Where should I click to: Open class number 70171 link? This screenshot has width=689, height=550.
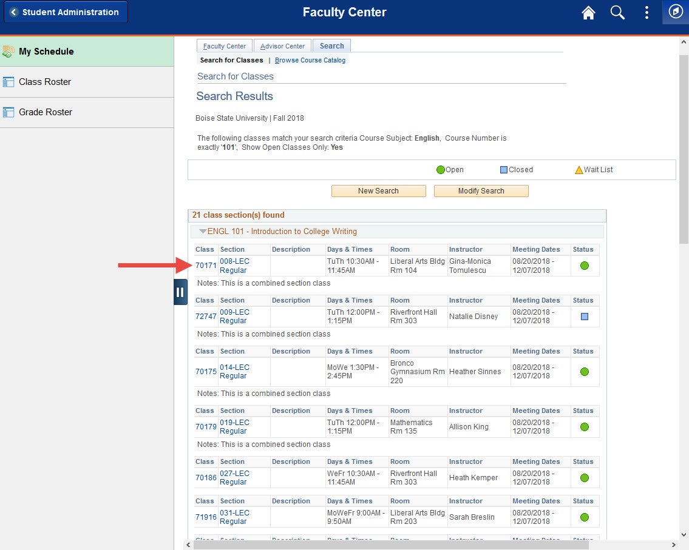tap(206, 266)
